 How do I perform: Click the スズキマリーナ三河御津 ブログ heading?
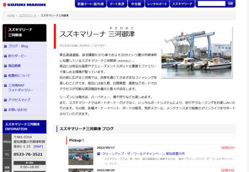(x=87, y=129)
